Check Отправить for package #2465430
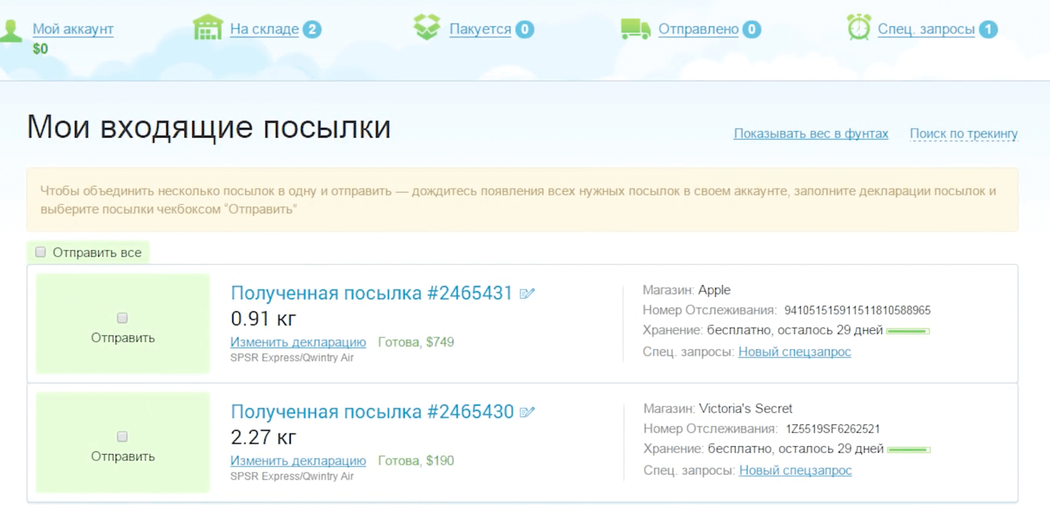1050x510 pixels. tap(122, 436)
